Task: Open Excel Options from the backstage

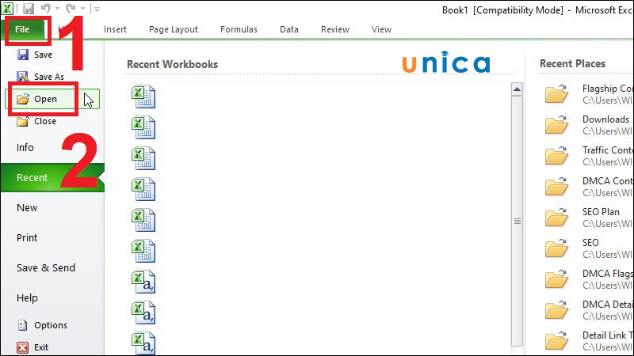Action: pos(42,325)
